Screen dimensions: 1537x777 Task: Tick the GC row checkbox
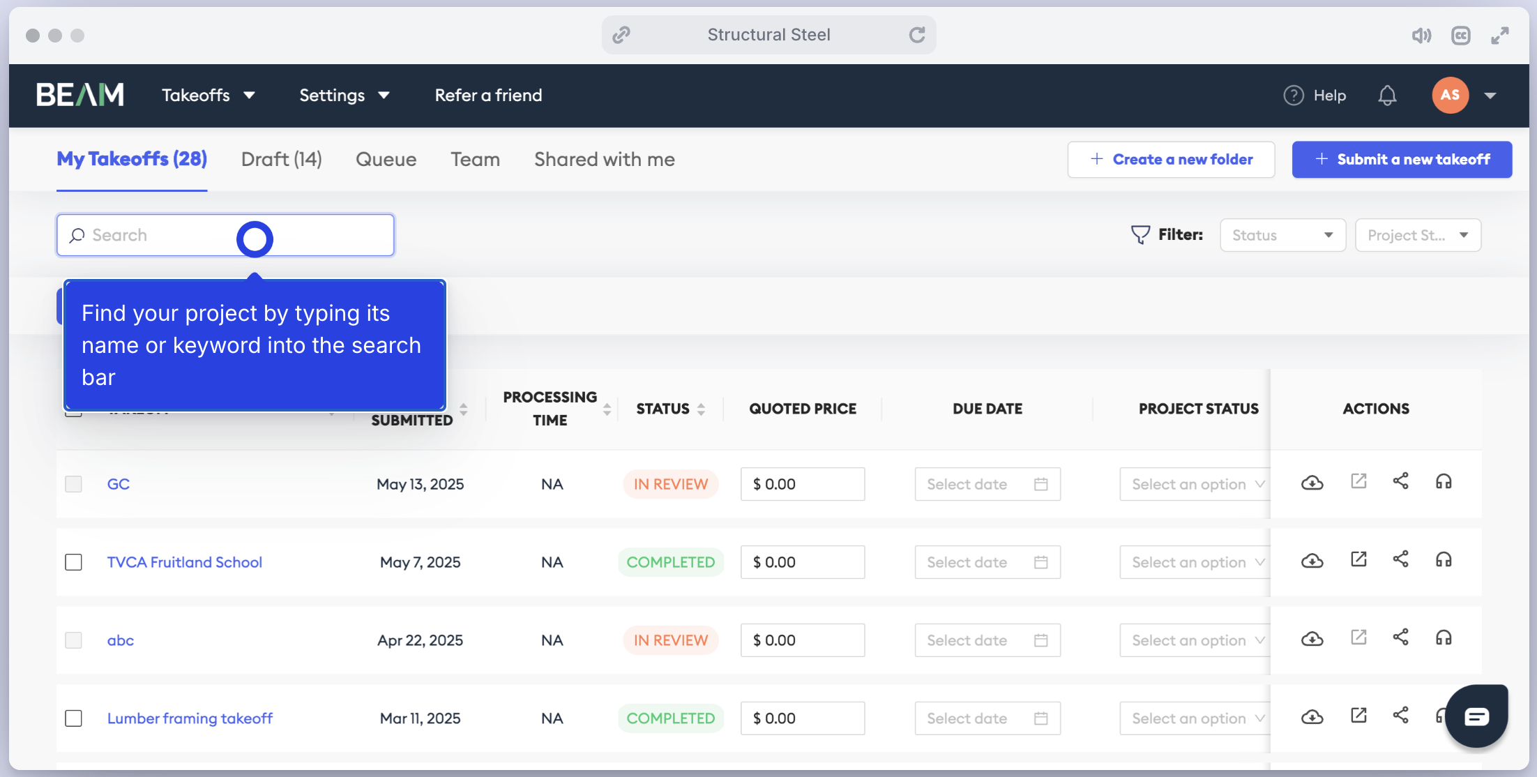[73, 484]
